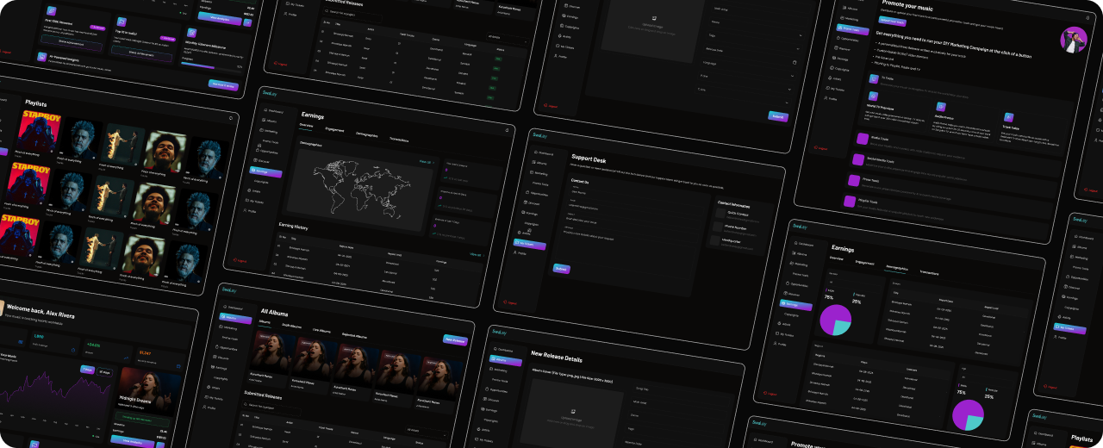Viewport: 1103px width, 448px height.
Task: Click the Social Media Tools purple icon
Action: click(x=857, y=159)
